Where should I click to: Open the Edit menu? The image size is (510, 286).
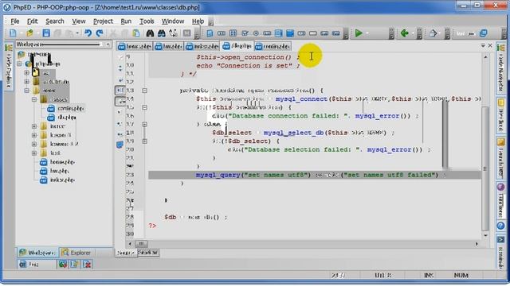32,21
